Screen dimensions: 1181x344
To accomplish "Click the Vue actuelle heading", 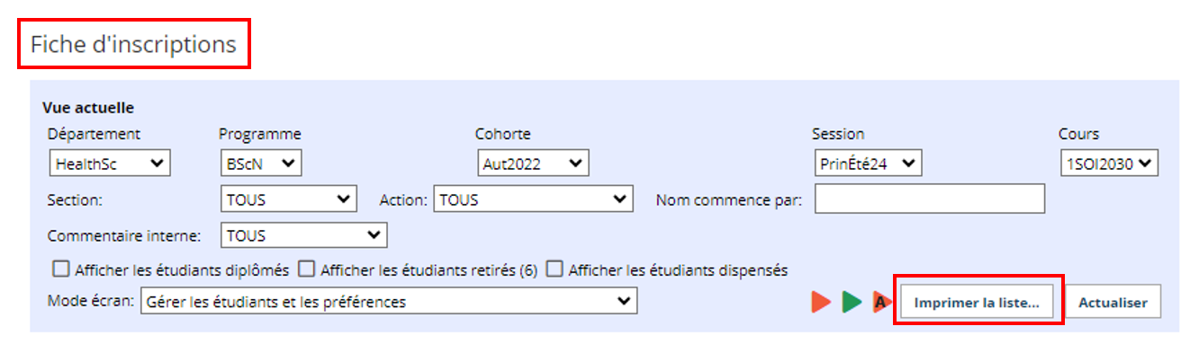I will coord(88,108).
